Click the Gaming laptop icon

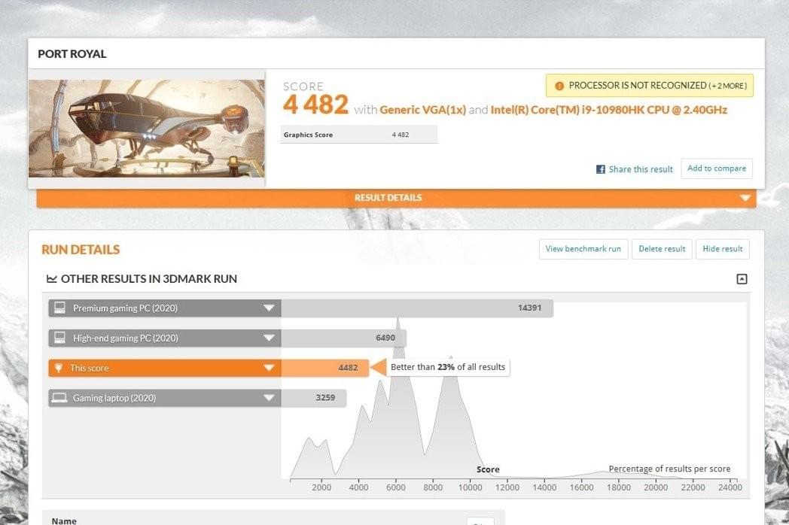pos(59,398)
